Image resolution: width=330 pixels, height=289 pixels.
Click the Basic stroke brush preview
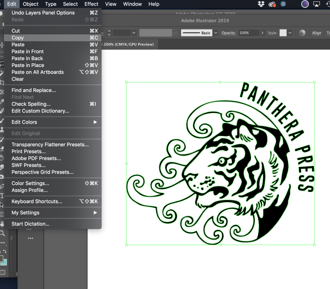[x=197, y=33]
